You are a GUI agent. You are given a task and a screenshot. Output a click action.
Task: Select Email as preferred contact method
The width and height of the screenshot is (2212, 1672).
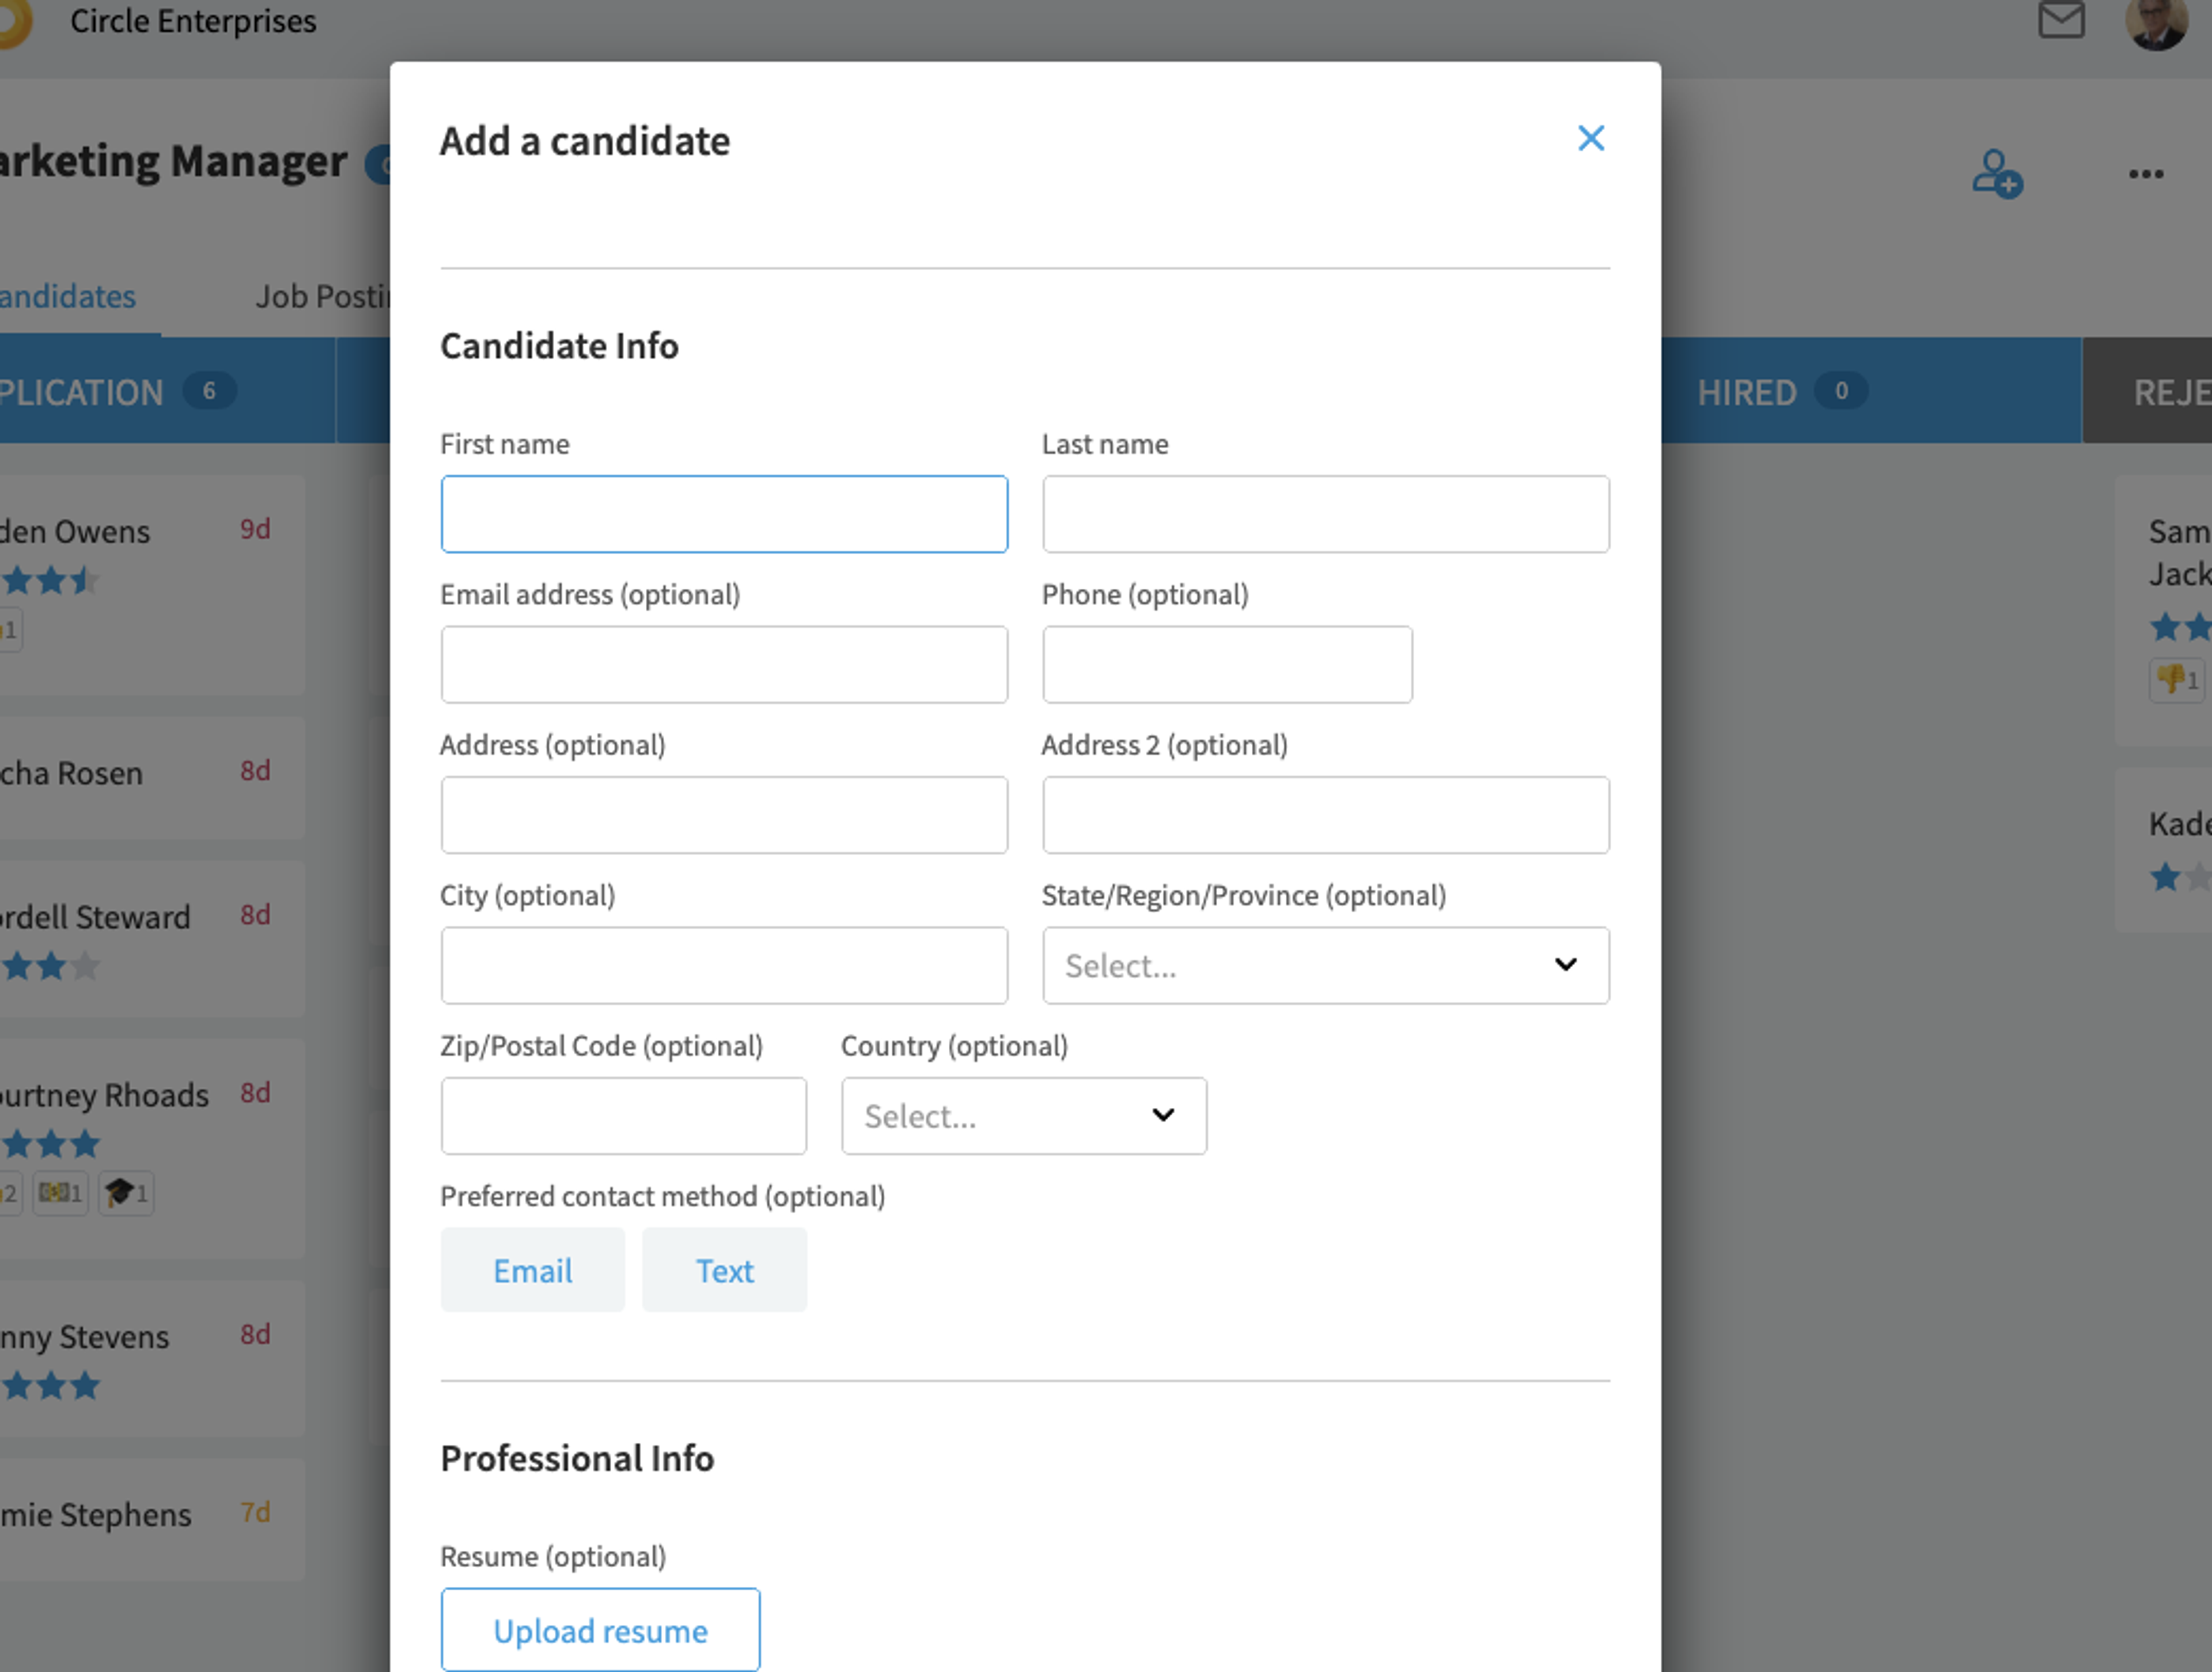(x=532, y=1270)
